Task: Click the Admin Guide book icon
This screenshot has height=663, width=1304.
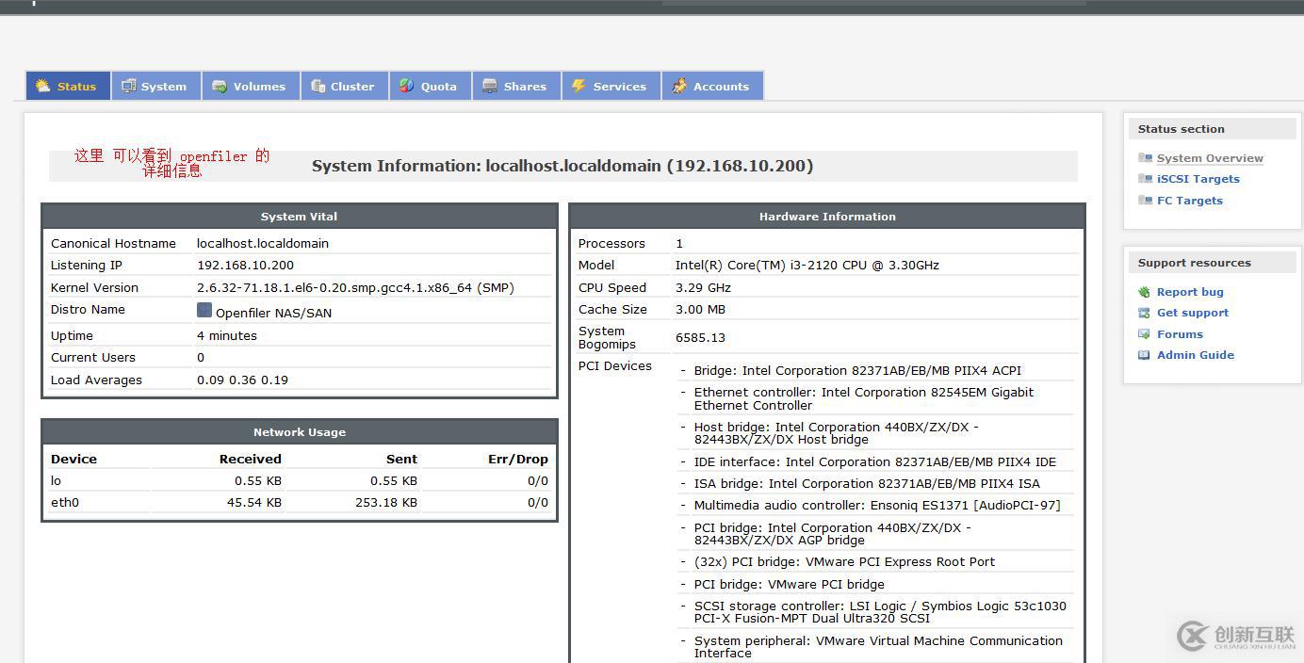Action: click(1144, 355)
